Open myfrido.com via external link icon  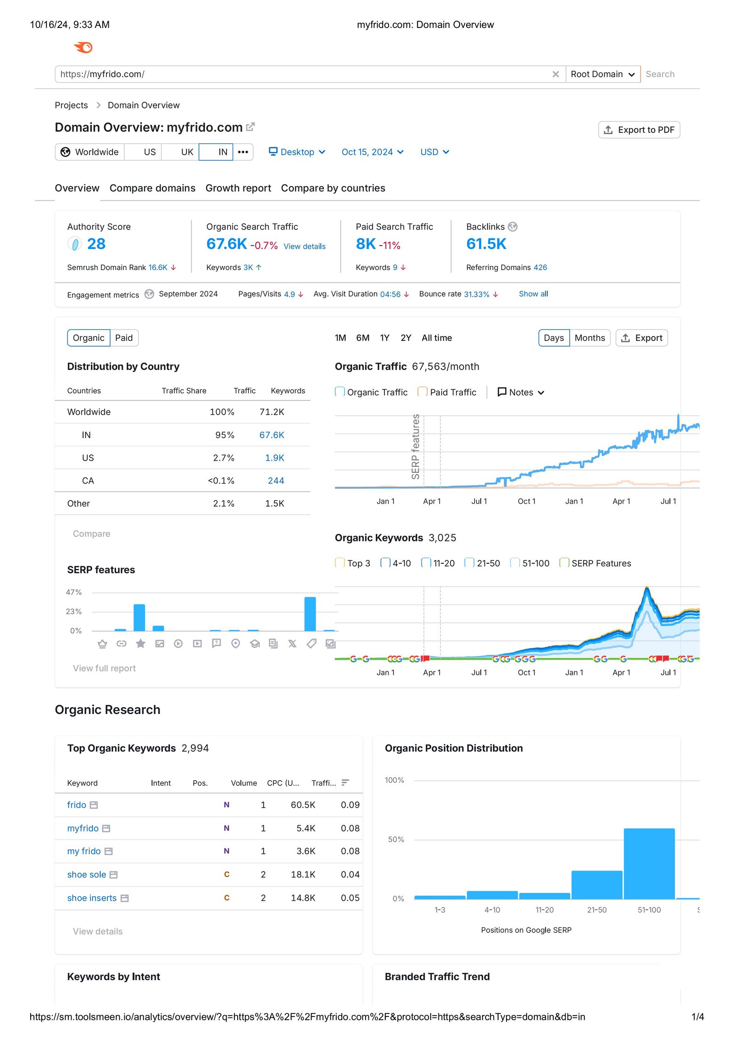[250, 127]
